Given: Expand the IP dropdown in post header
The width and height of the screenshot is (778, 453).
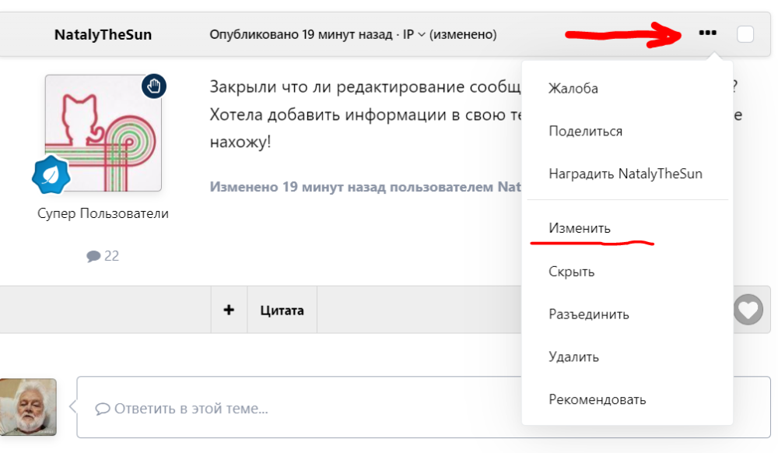Looking at the screenshot, I should pos(414,34).
